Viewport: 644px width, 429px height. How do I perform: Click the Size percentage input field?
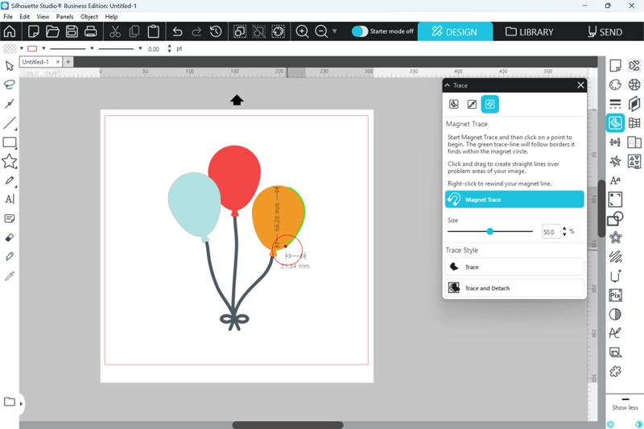click(x=551, y=232)
